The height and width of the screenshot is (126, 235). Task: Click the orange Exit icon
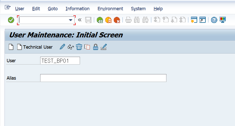pos(108,20)
